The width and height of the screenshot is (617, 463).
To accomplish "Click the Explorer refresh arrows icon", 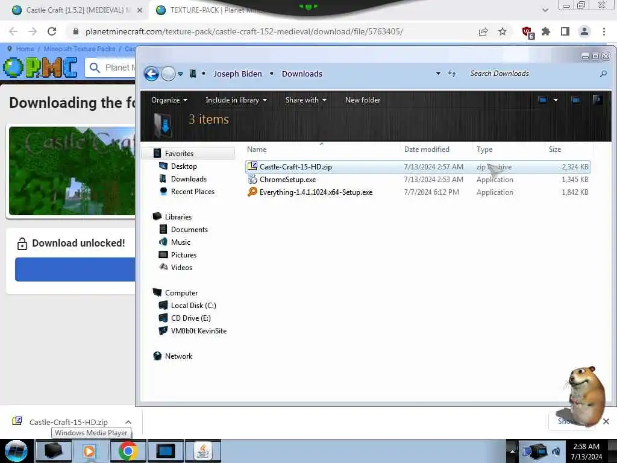I will pyautogui.click(x=452, y=74).
